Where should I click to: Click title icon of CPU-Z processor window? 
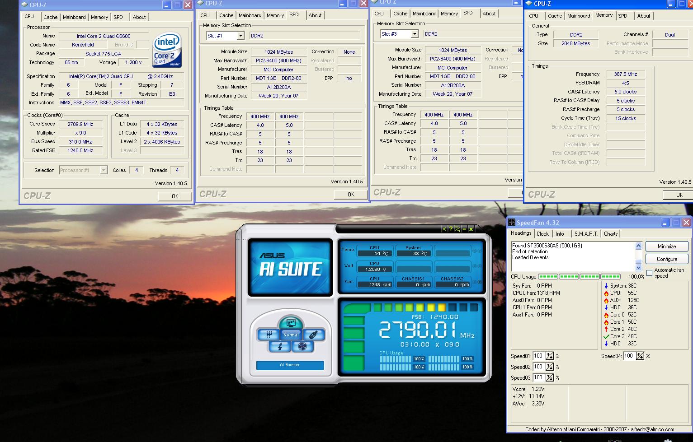point(24,5)
